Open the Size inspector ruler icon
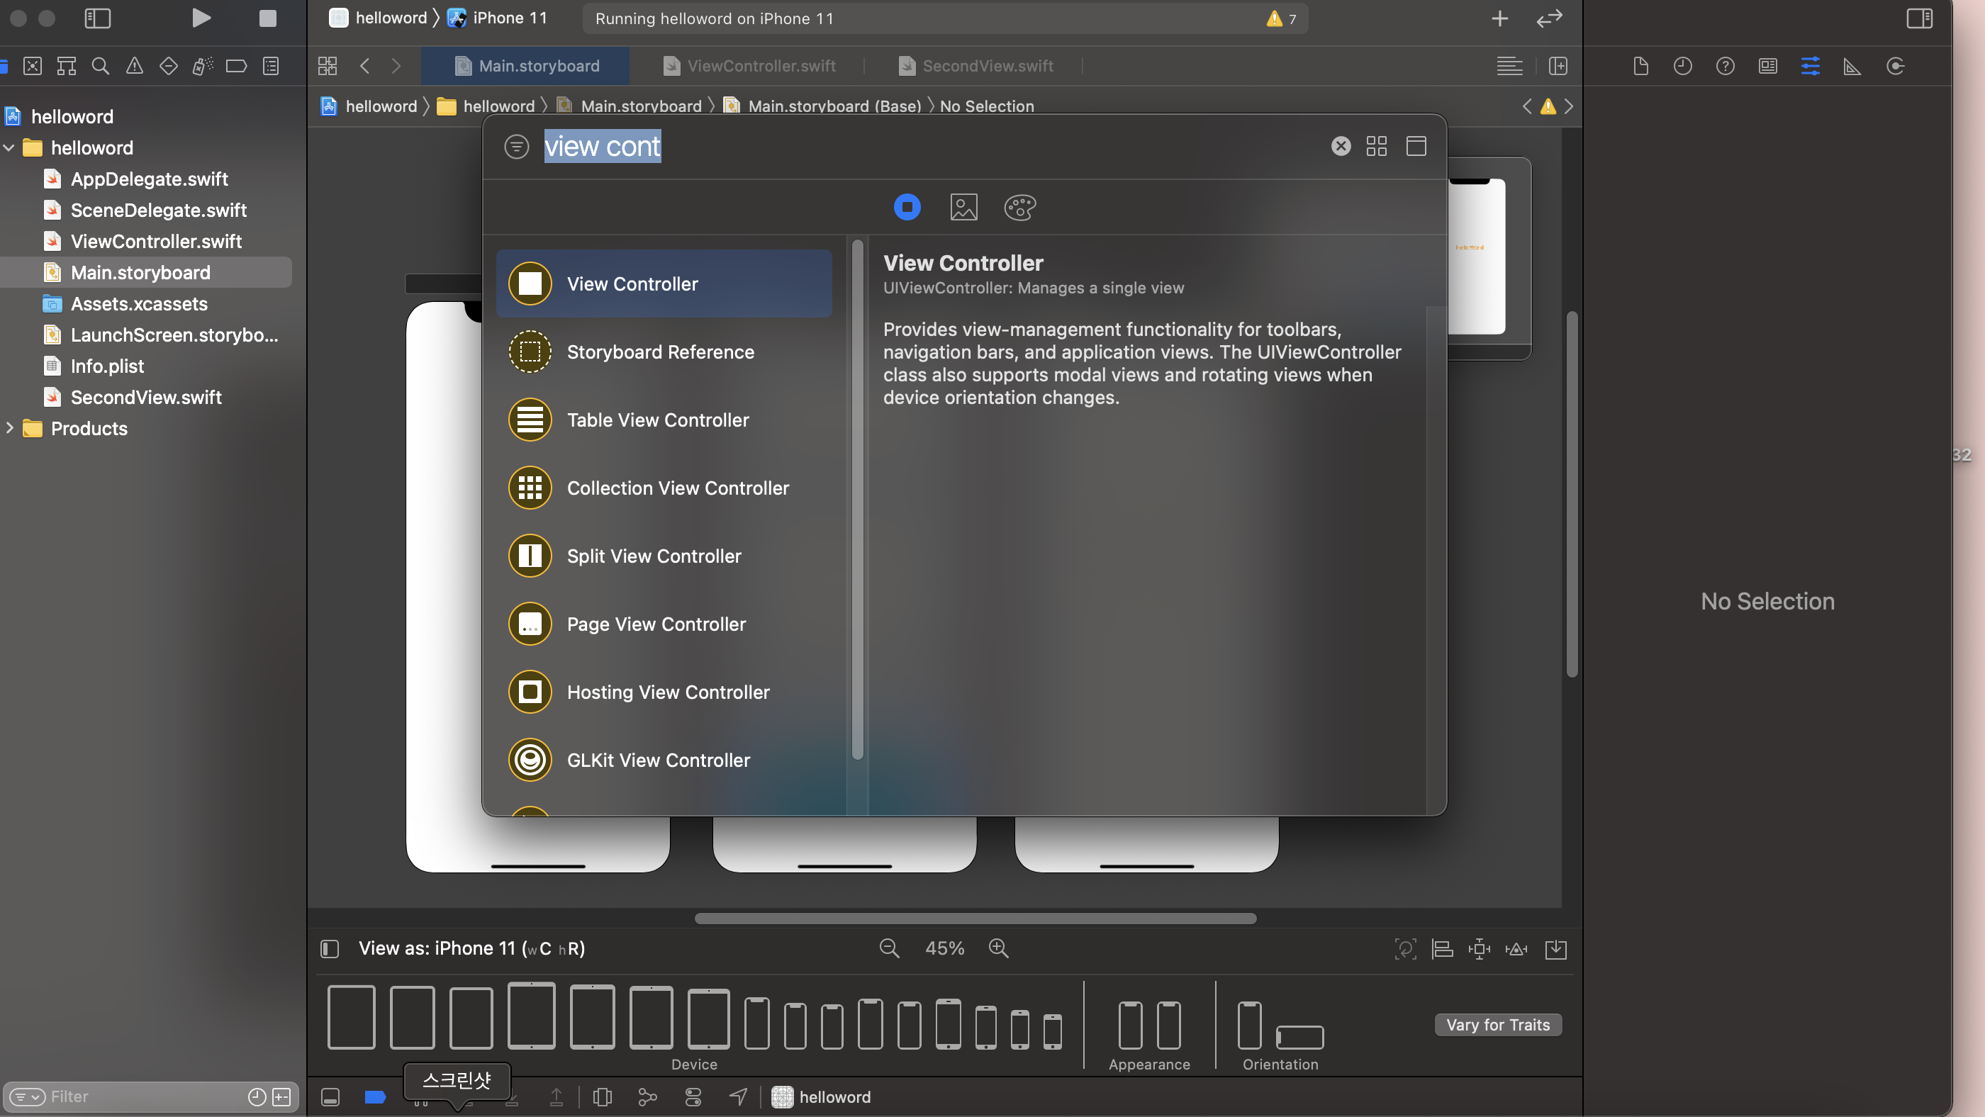The image size is (1985, 1117). pyautogui.click(x=1852, y=66)
